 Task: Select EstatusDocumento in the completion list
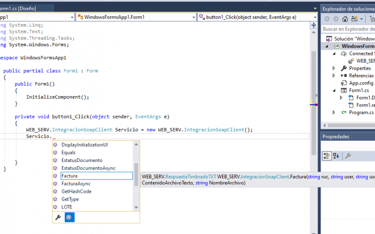[82, 161]
